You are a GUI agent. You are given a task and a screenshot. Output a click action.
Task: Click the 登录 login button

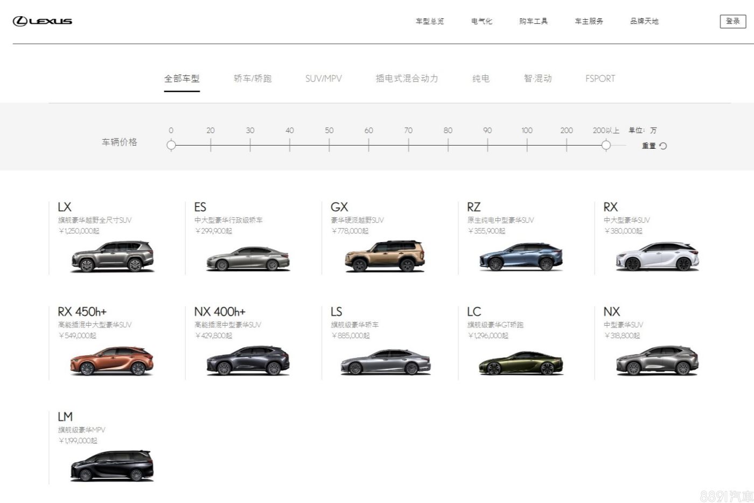[732, 21]
